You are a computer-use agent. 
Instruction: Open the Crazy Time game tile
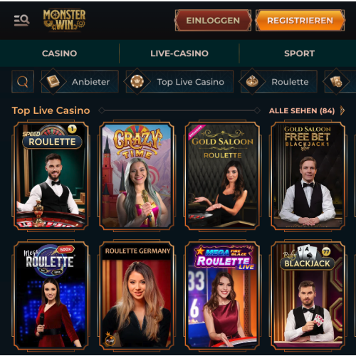(x=137, y=176)
